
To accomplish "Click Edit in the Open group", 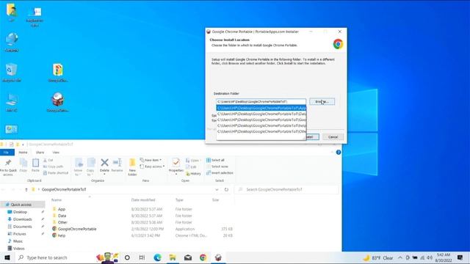I will pyautogui.click(x=191, y=166).
